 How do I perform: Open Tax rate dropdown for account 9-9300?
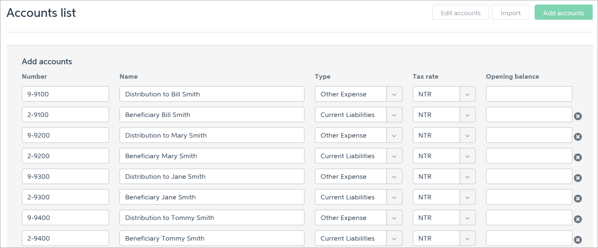tap(467, 176)
